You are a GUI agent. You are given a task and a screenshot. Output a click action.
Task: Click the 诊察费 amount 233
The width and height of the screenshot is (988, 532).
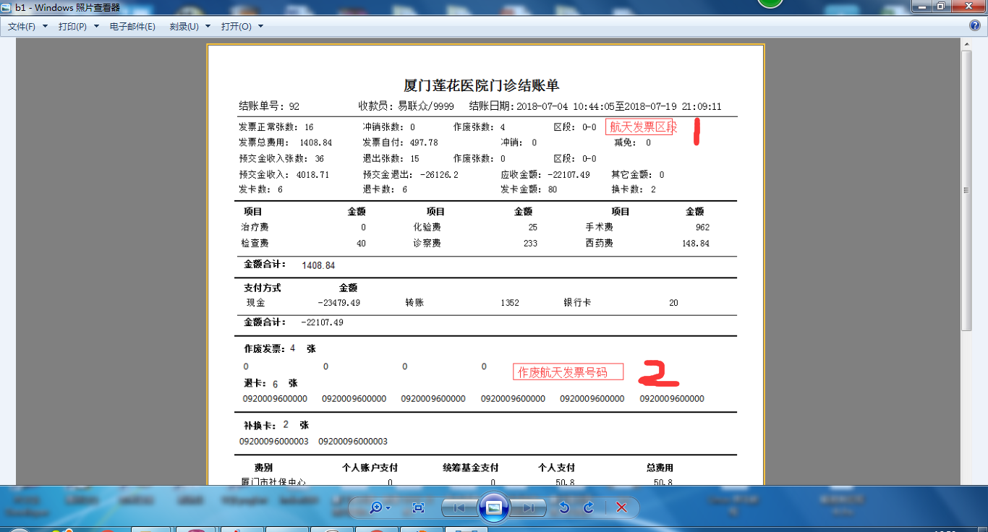tap(530, 244)
